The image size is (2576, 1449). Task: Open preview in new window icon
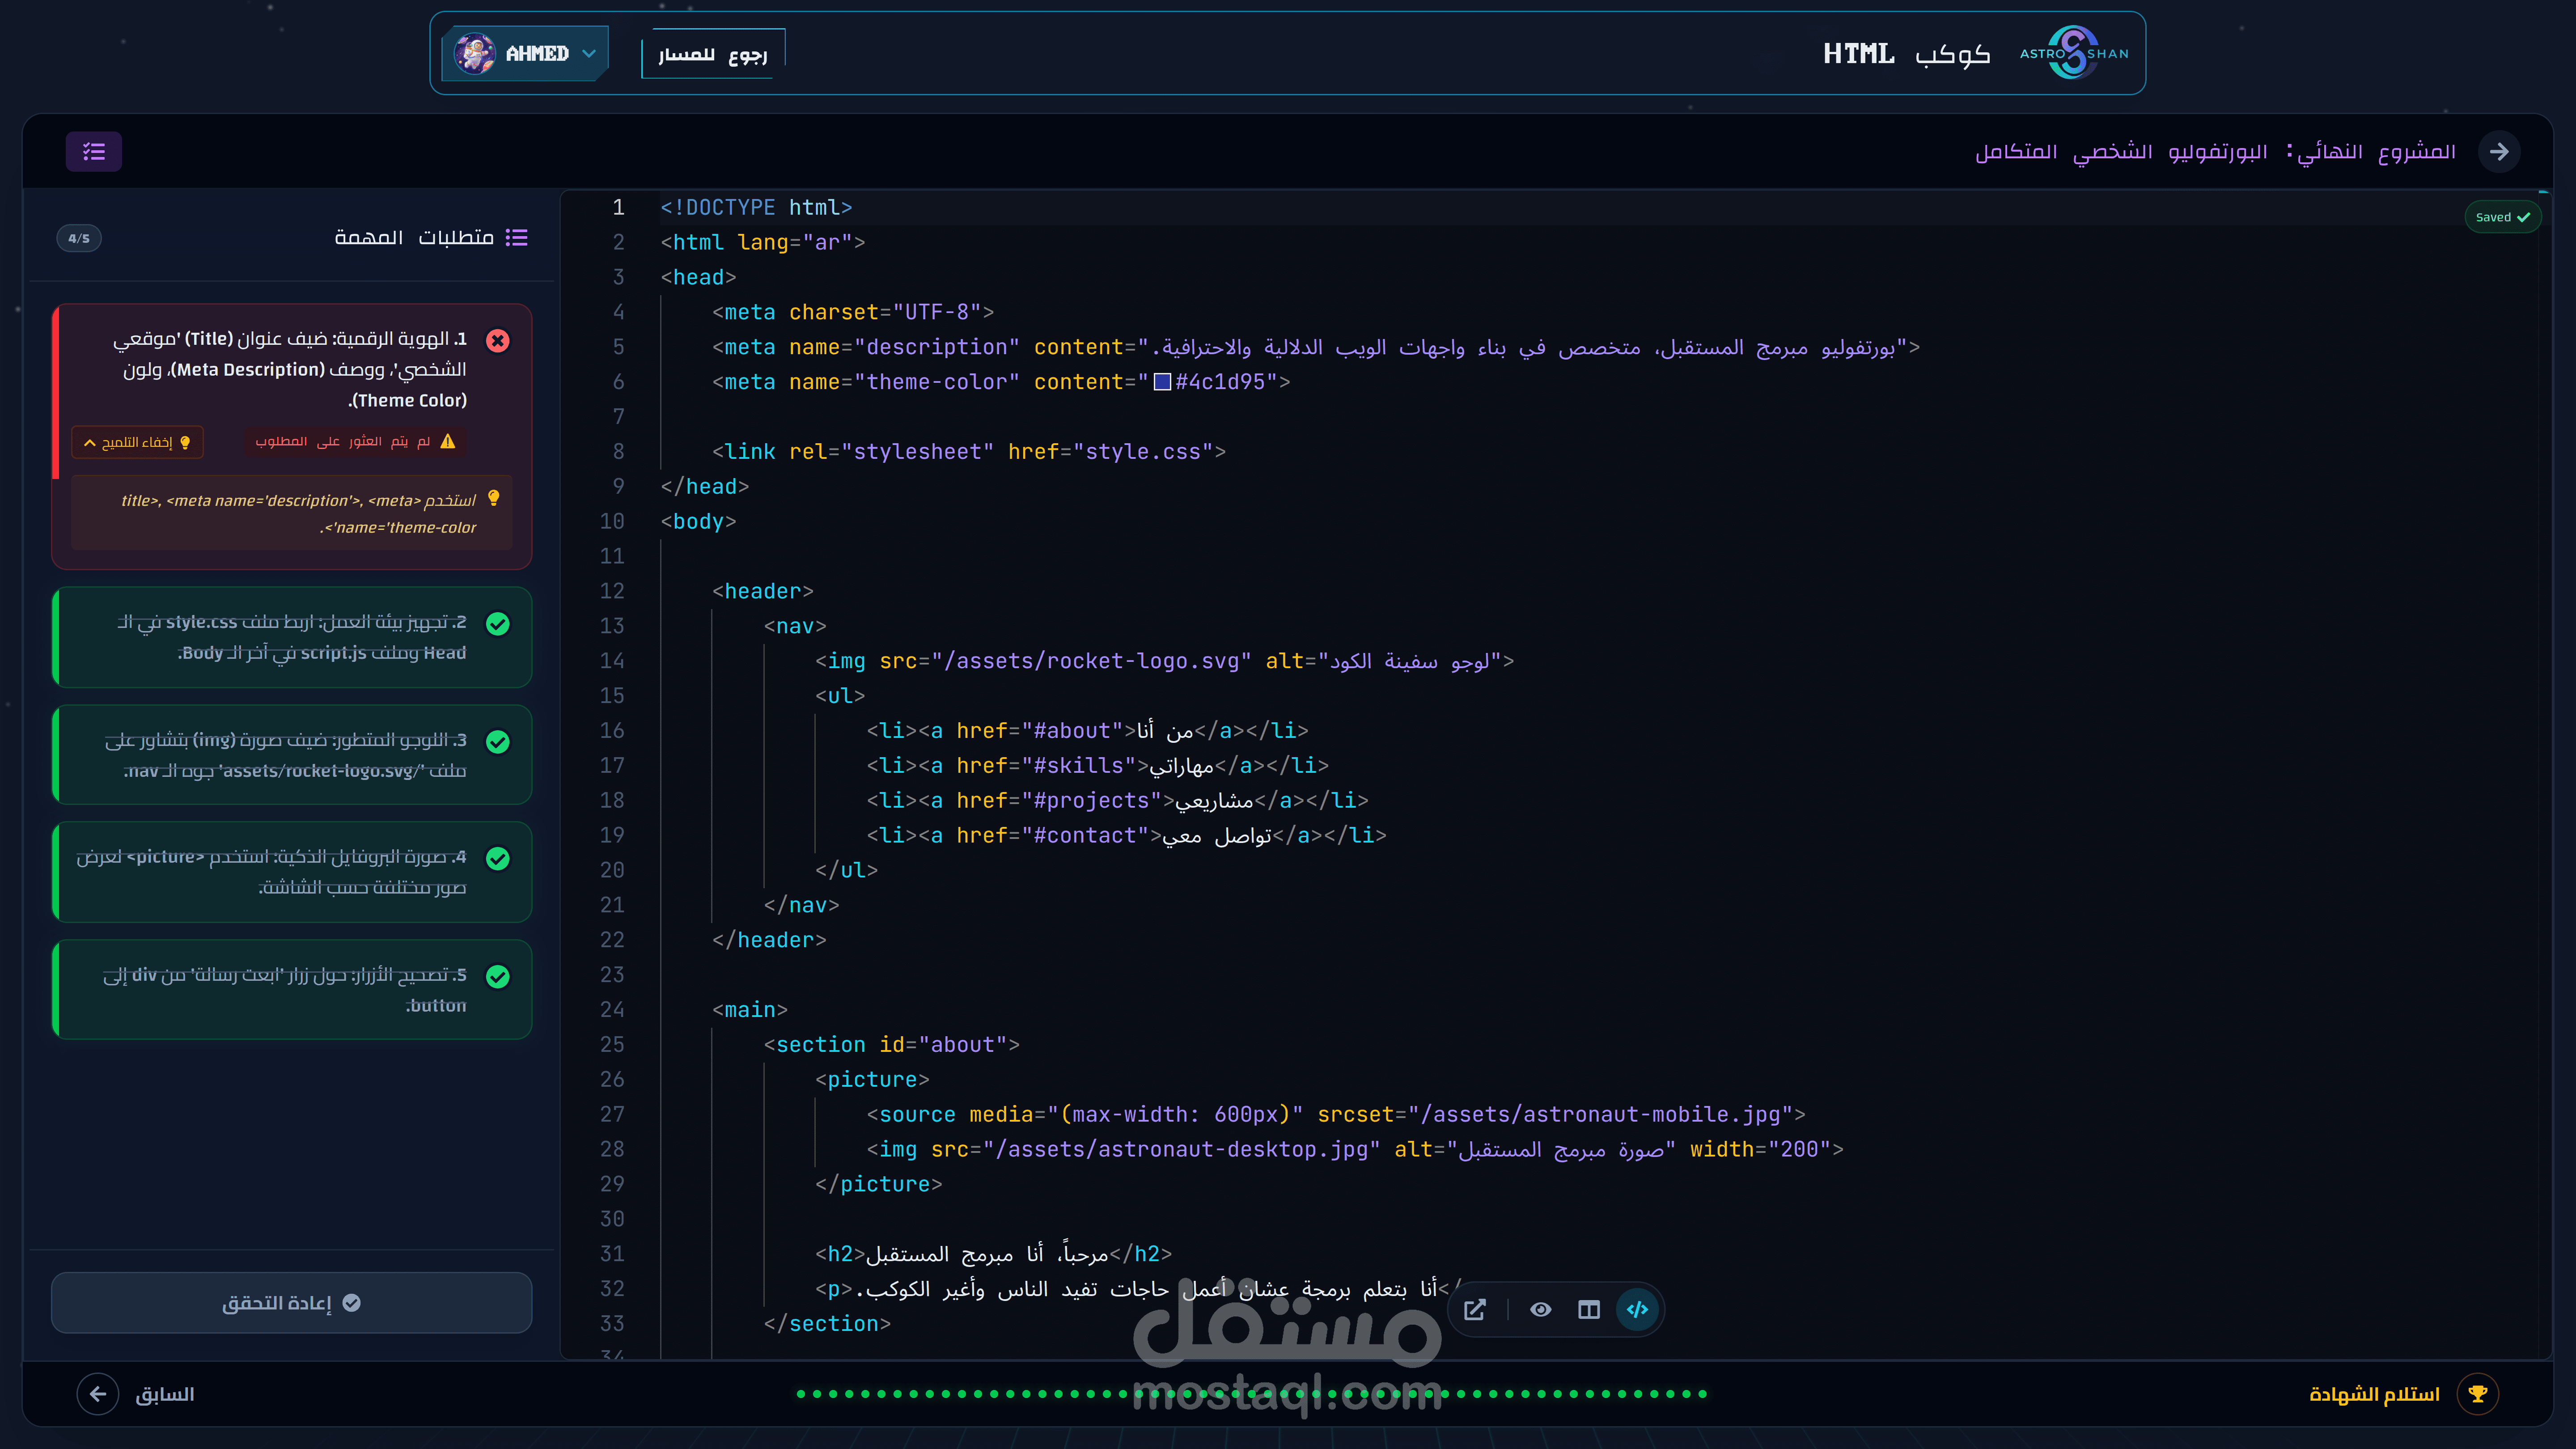tap(1475, 1310)
